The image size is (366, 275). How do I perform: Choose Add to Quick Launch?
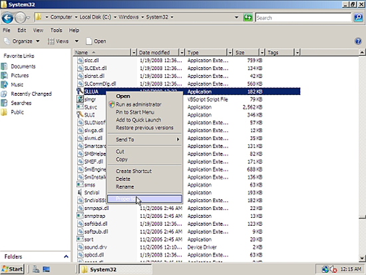[x=144, y=120]
